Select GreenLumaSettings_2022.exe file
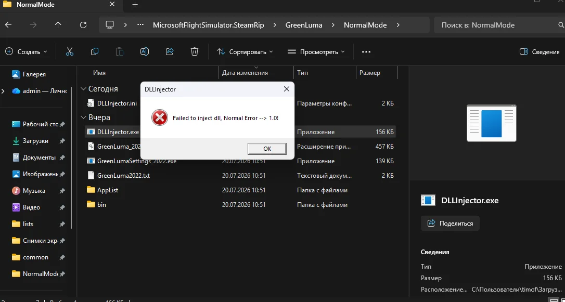The height and width of the screenshot is (302, 565). pyautogui.click(x=136, y=161)
